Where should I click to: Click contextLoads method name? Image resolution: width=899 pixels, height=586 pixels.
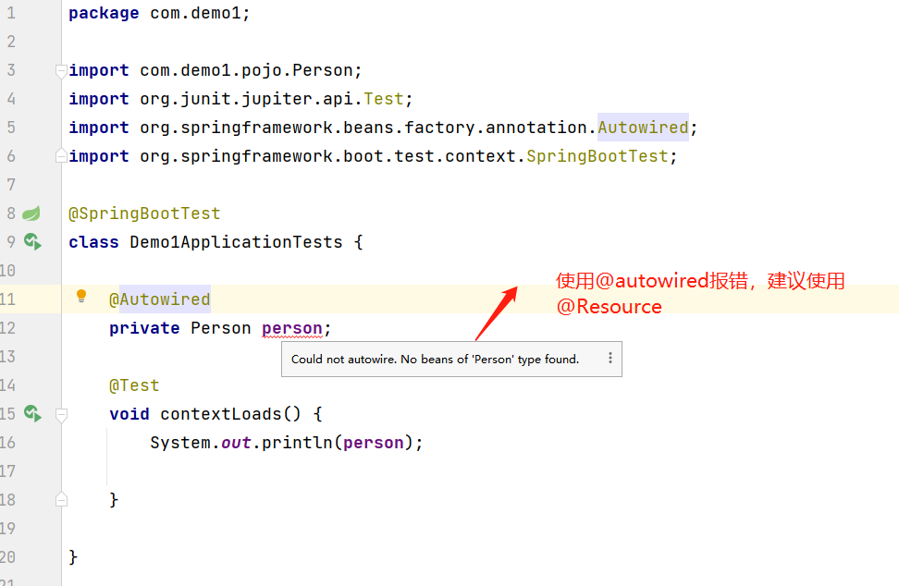[x=221, y=414]
